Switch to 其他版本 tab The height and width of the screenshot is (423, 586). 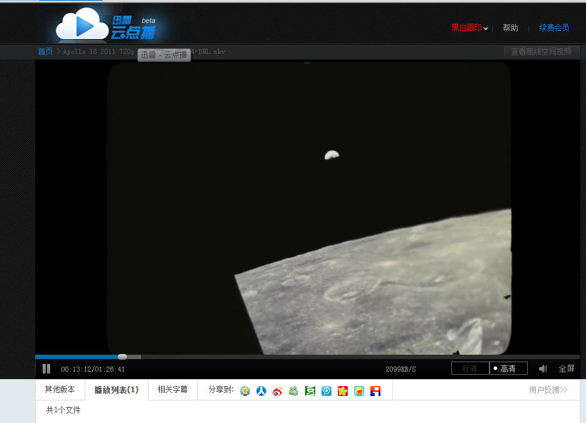(x=60, y=389)
